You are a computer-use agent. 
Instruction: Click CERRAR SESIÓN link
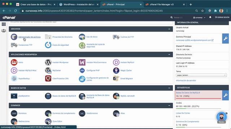[222, 17]
